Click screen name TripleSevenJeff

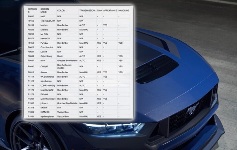click(x=47, y=21)
